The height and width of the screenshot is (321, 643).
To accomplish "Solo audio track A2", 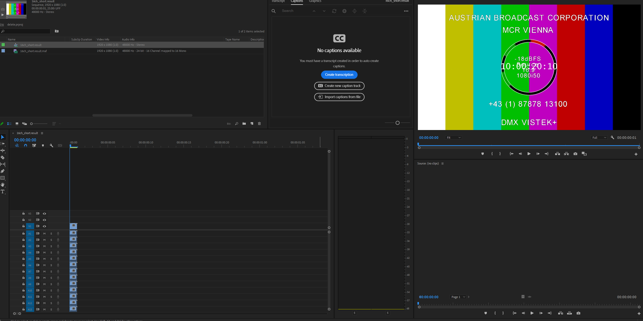I will pos(51,240).
